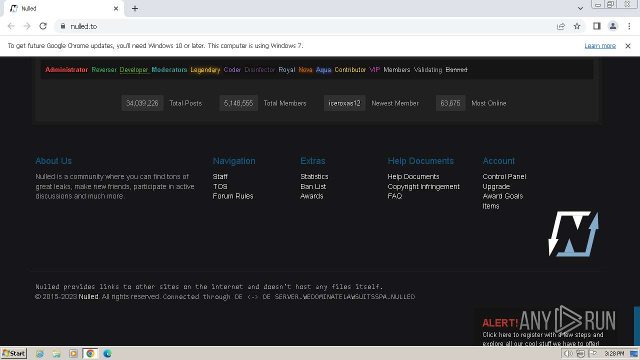This screenshot has width=640, height=360.
Task: Click the Royal group label
Action: click(x=286, y=69)
